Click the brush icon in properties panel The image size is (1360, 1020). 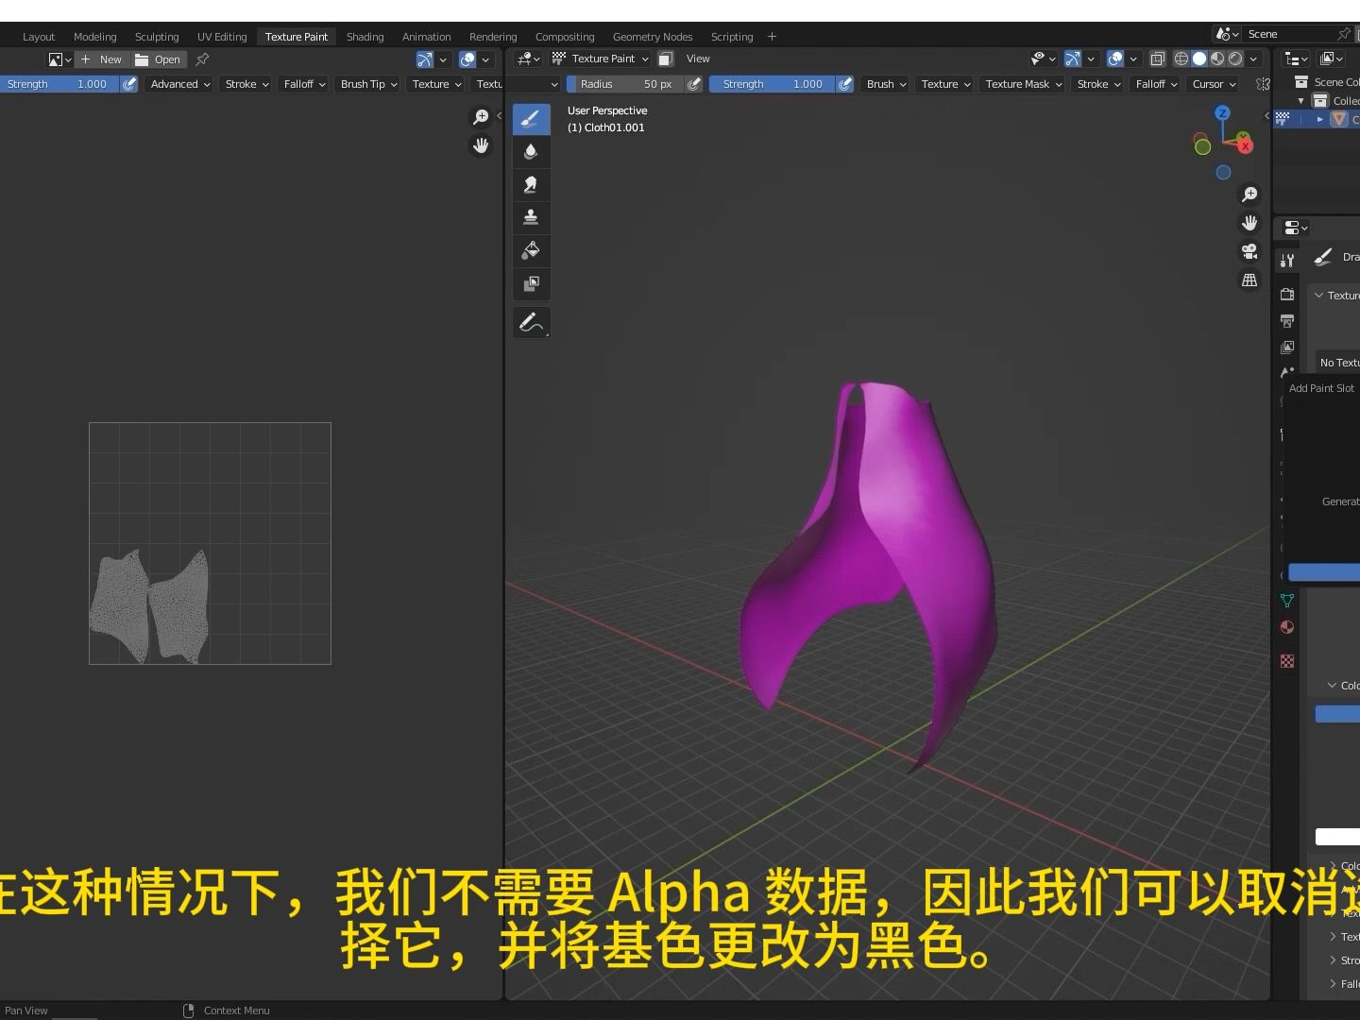[1322, 257]
